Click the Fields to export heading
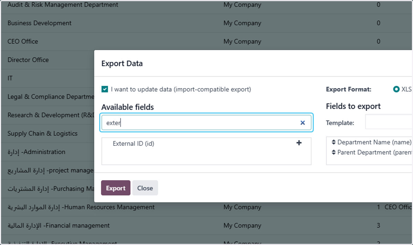Image resolution: width=413 pixels, height=245 pixels. pyautogui.click(x=353, y=106)
